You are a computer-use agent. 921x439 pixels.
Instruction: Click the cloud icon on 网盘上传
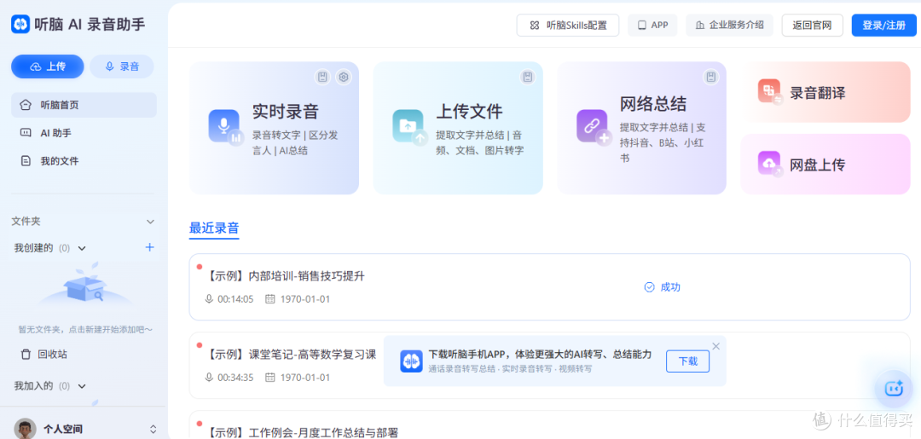(x=769, y=164)
